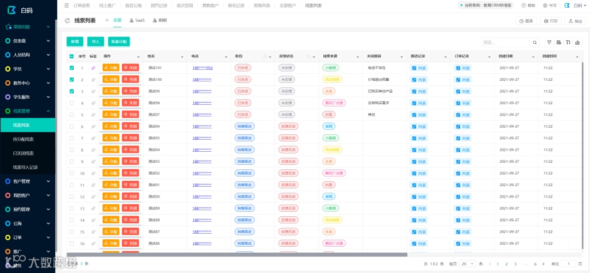Open the 姓名 column filter dropdown arrow
590x273 pixels.
[x=182, y=57]
